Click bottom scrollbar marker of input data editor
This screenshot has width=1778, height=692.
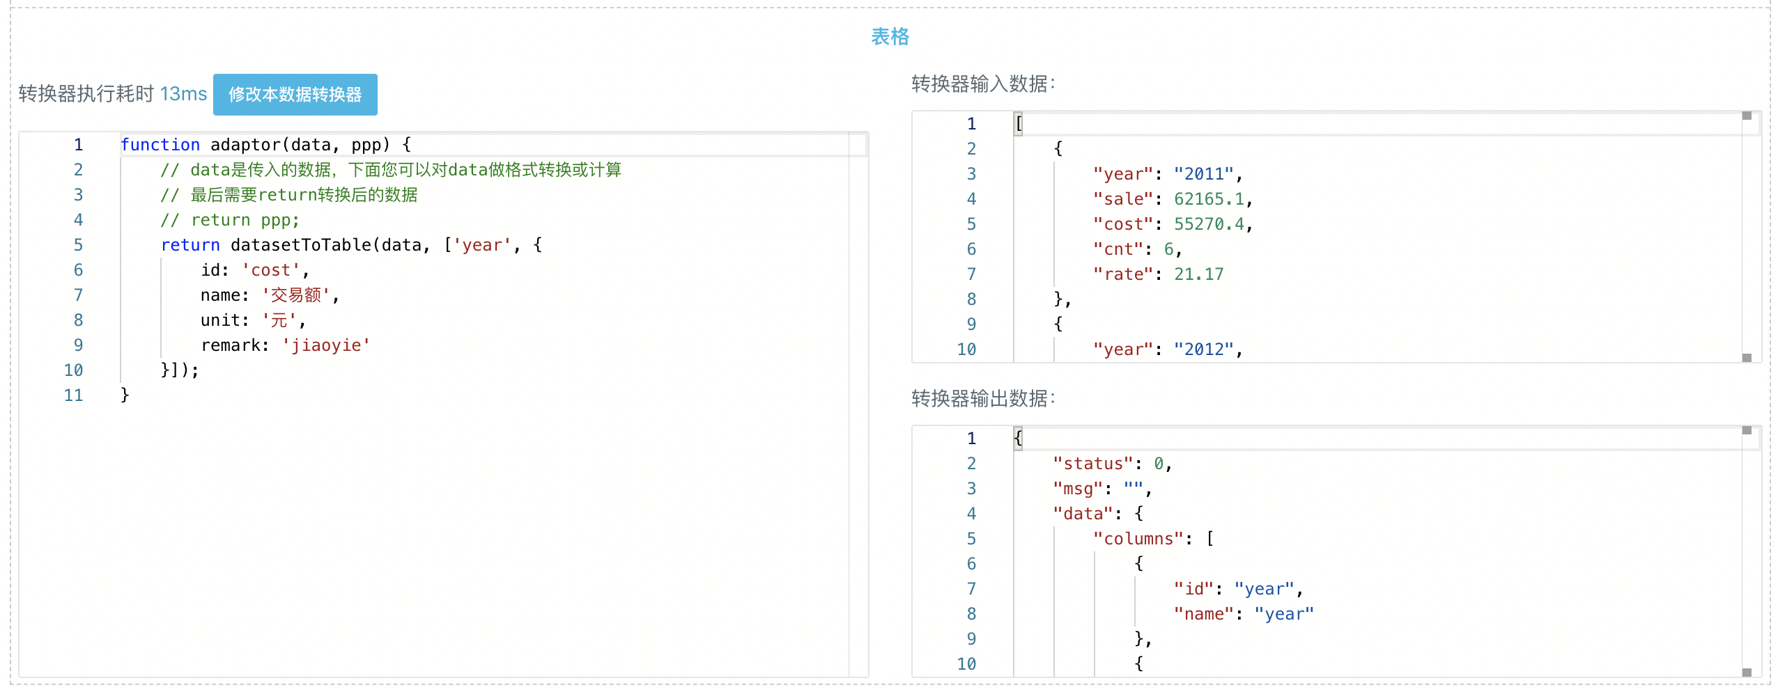(x=1747, y=358)
